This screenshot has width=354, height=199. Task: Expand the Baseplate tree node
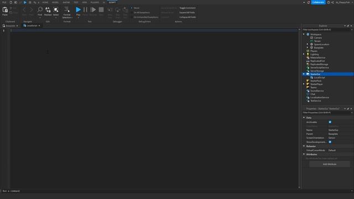coord(308,48)
